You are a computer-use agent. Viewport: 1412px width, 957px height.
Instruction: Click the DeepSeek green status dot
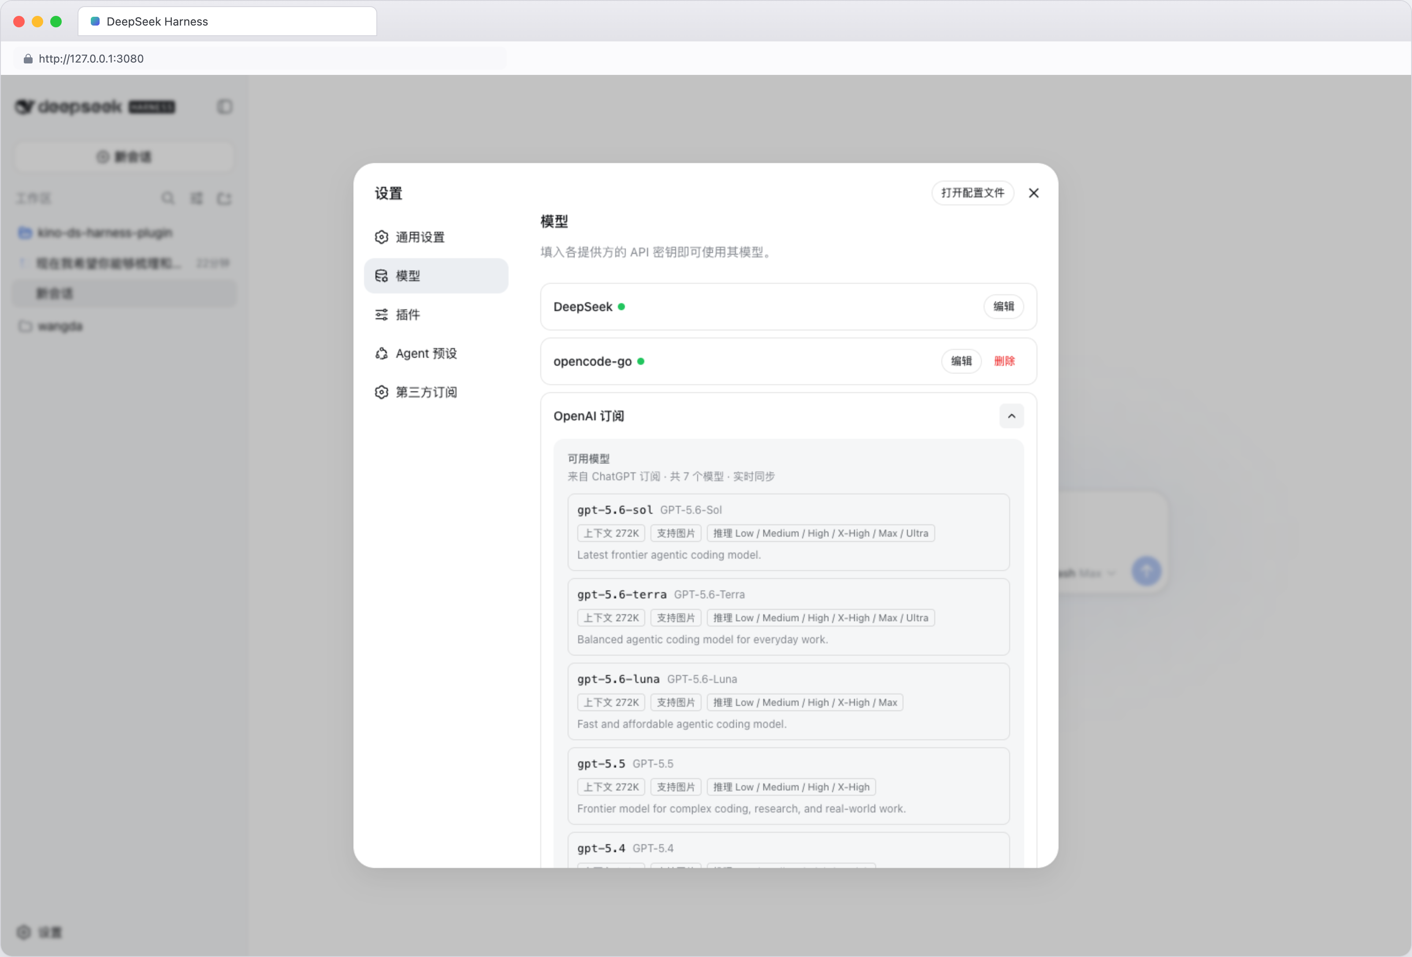pos(621,307)
